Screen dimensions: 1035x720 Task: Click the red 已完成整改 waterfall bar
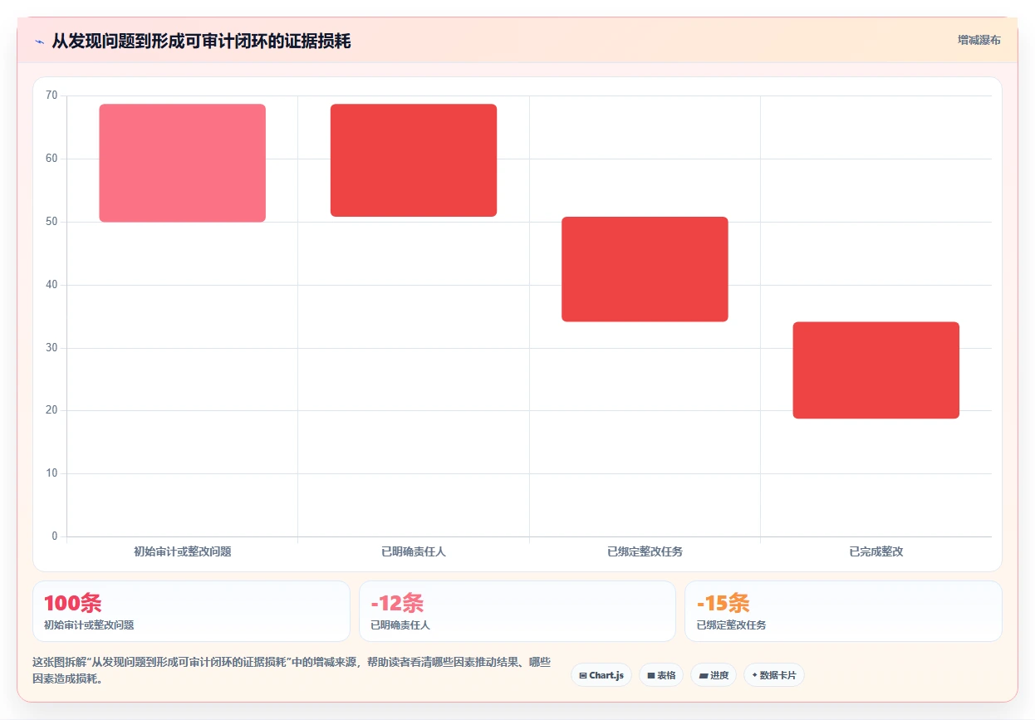(876, 370)
